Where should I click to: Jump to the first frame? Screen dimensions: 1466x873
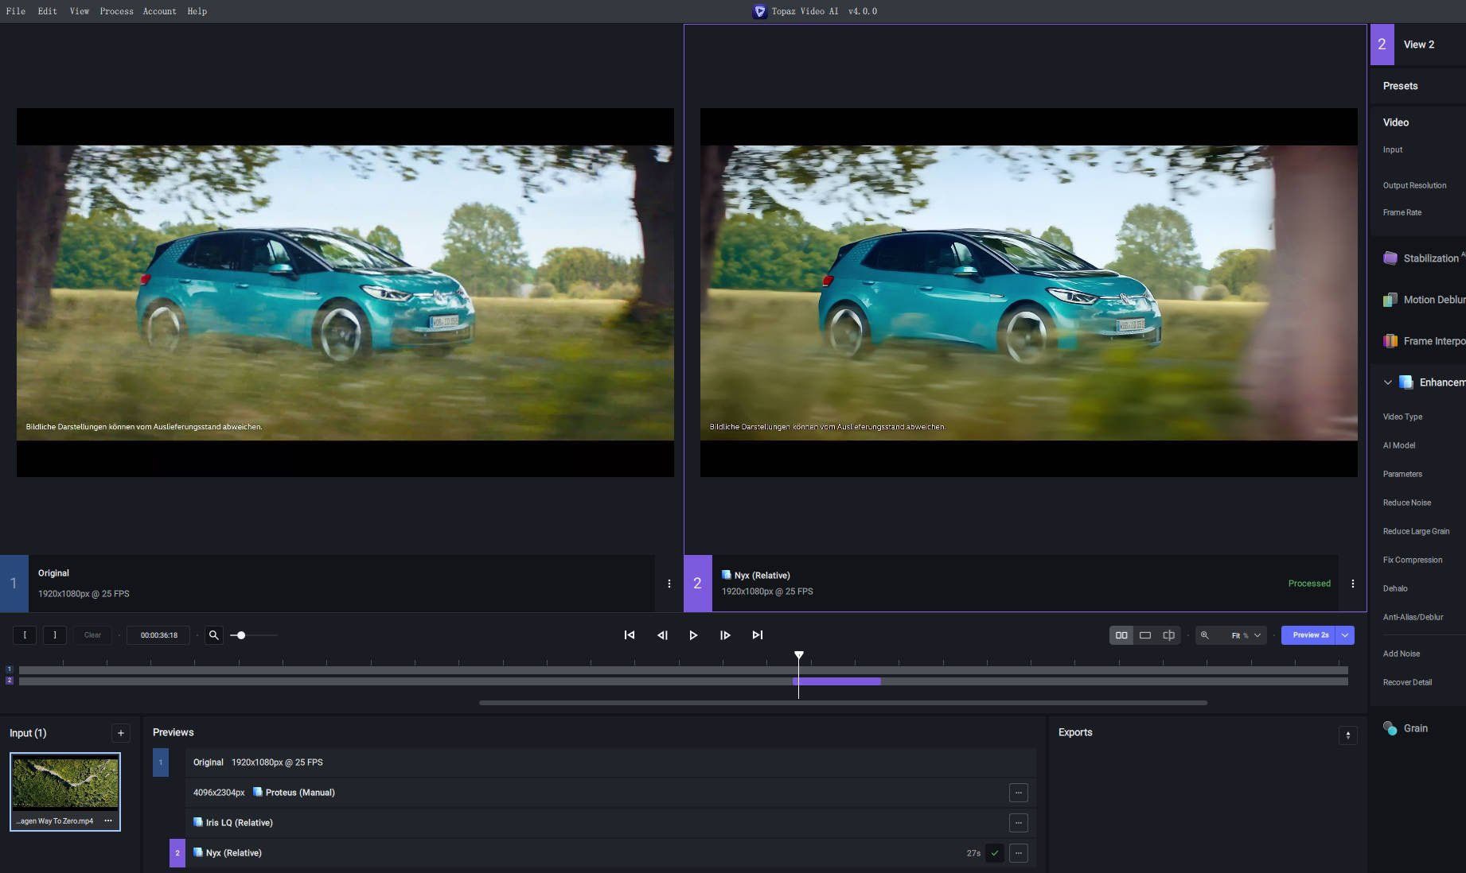point(630,635)
